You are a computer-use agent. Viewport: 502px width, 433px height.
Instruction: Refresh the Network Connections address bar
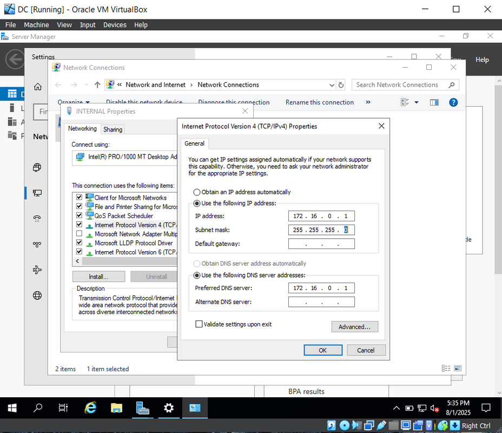[341, 85]
